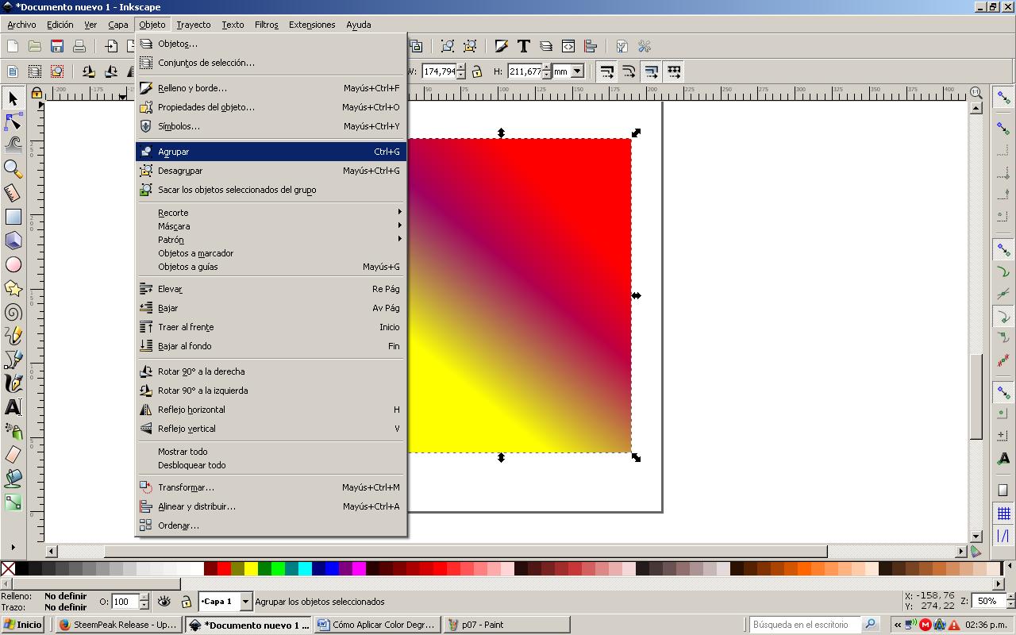Open Fill and Stroke dialog toolbar icon
The image size is (1016, 635).
point(501,47)
